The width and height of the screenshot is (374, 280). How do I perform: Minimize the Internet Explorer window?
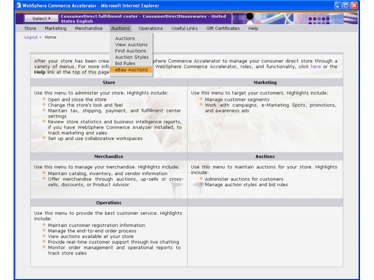(338, 5)
